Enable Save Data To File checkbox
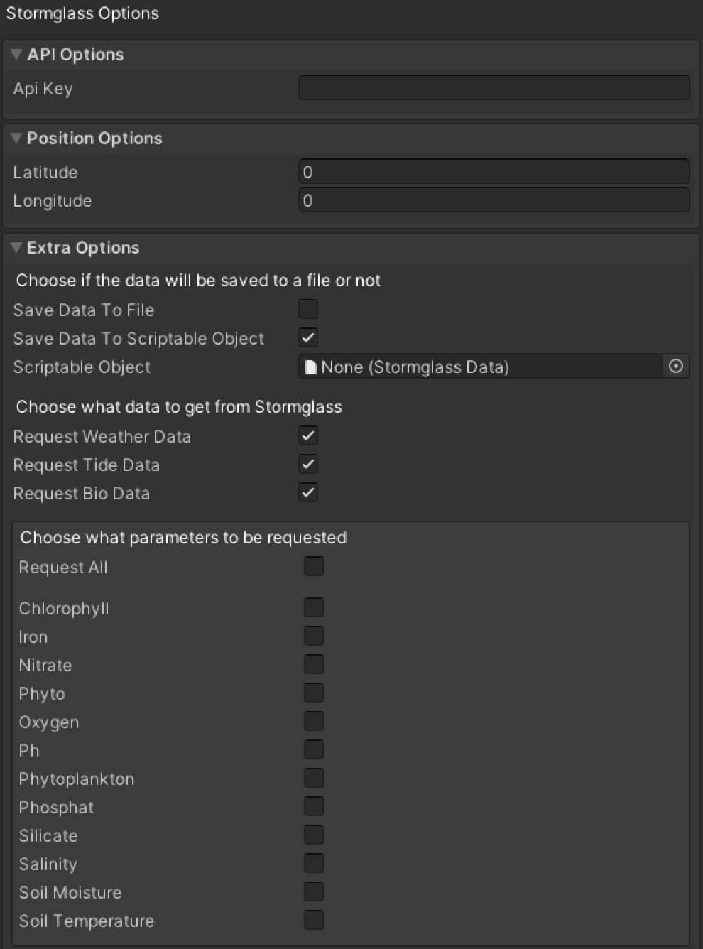 tap(308, 309)
